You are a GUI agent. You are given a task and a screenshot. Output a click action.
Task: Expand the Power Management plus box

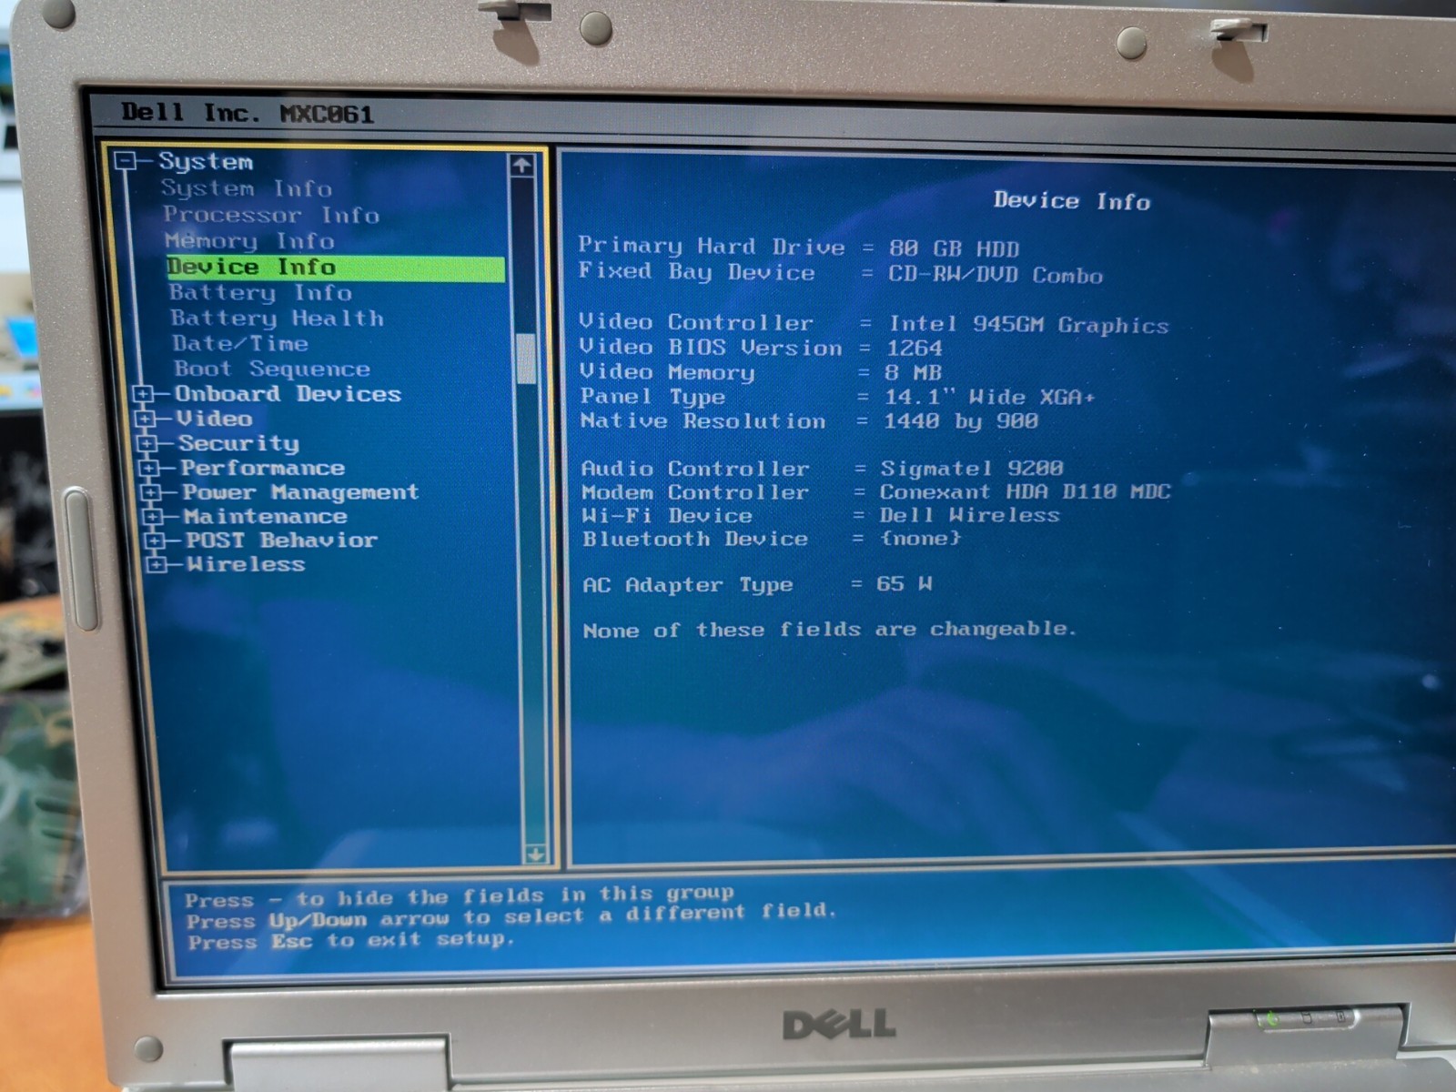tap(151, 492)
